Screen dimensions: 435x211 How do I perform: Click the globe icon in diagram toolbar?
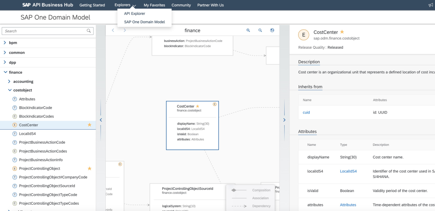pos(272,31)
